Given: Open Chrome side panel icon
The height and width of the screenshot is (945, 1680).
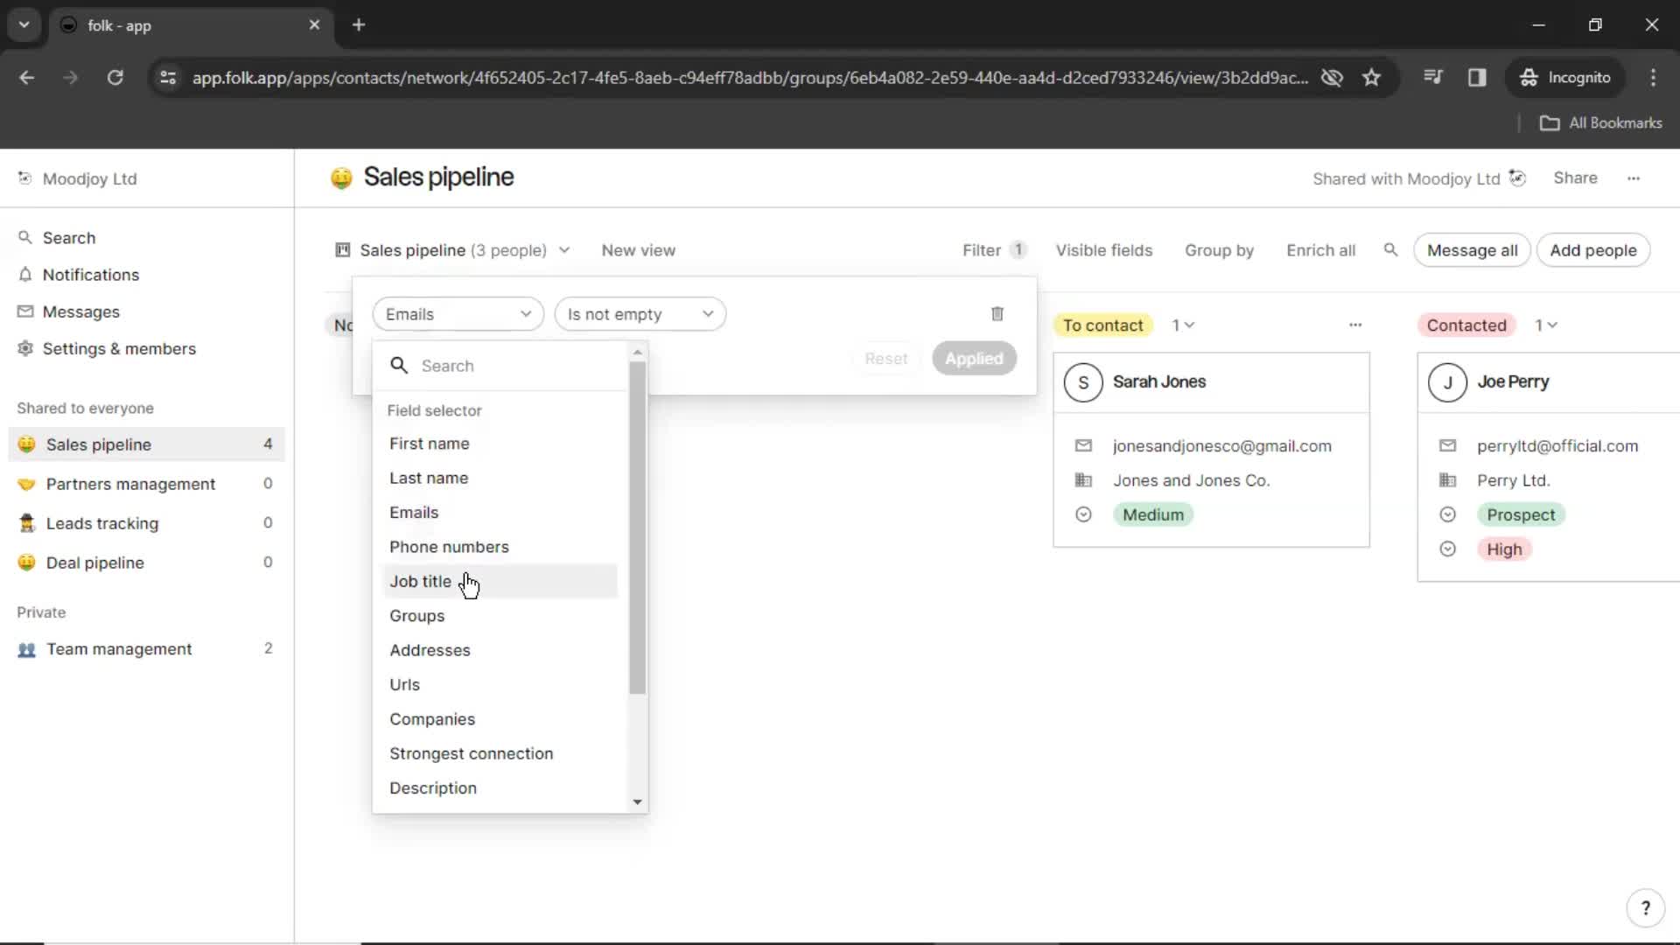Looking at the screenshot, I should [1477, 78].
